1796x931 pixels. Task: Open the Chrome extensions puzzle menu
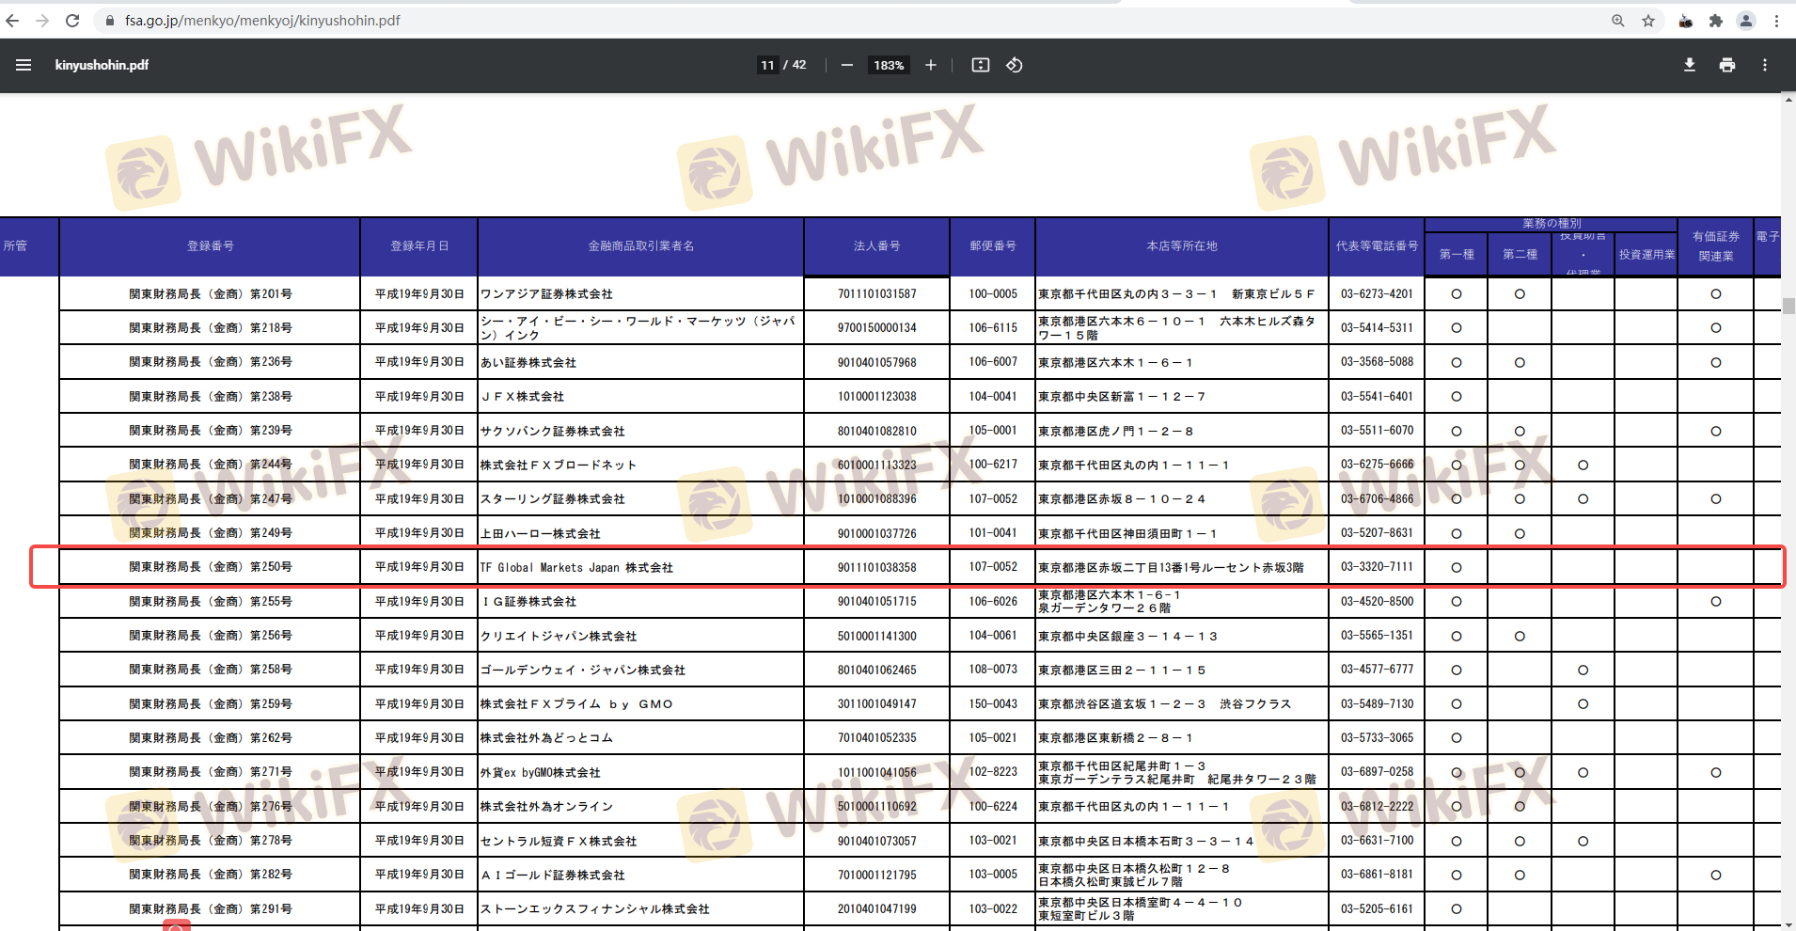pyautogui.click(x=1715, y=21)
